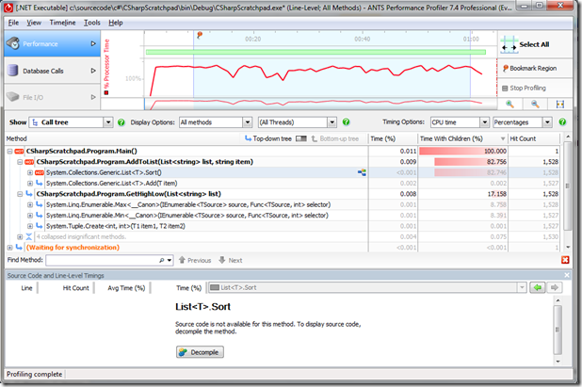The height and width of the screenshot is (387, 582).
Task: Open the Database Calls view
Action: [x=52, y=71]
